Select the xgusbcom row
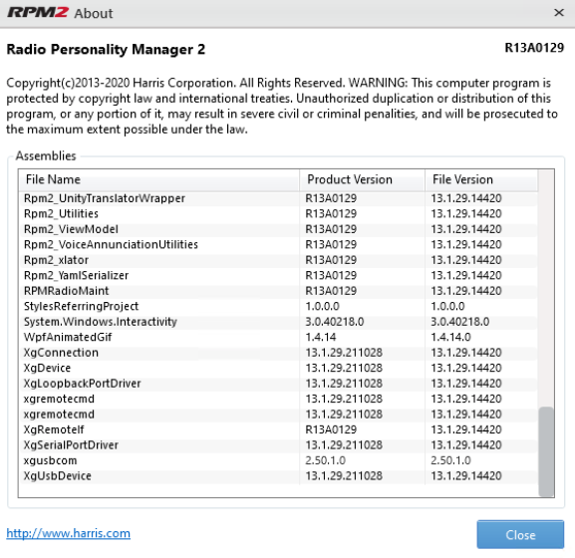This screenshot has width=575, height=558. pyautogui.click(x=278, y=460)
